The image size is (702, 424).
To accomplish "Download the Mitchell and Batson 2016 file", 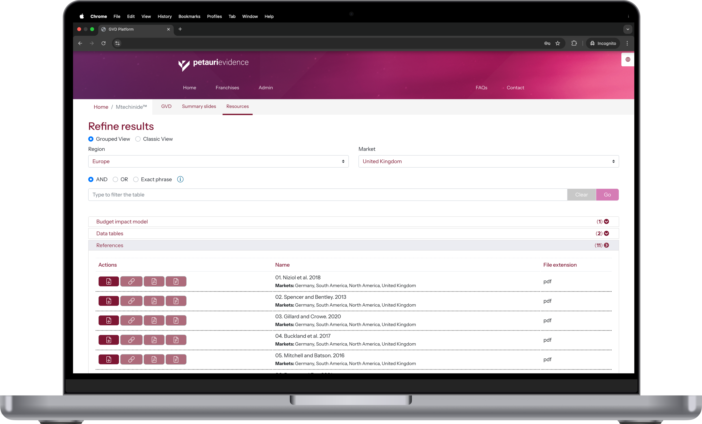I will tap(109, 359).
